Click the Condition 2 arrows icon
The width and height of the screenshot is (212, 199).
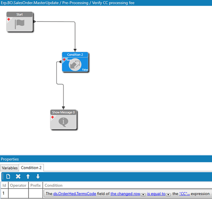(x=75, y=64)
